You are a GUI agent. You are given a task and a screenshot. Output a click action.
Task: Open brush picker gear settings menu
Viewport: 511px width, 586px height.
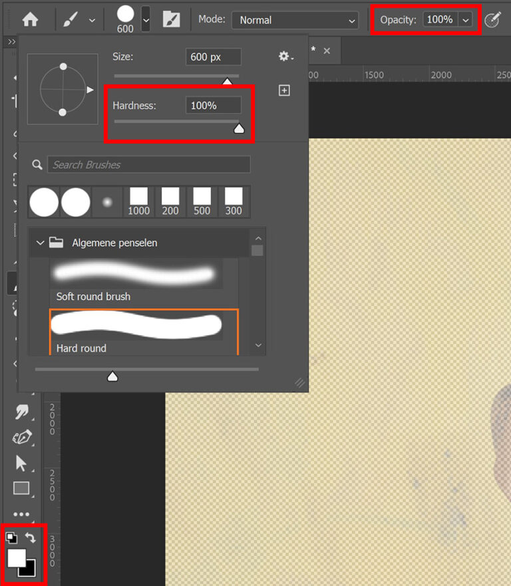pyautogui.click(x=285, y=57)
